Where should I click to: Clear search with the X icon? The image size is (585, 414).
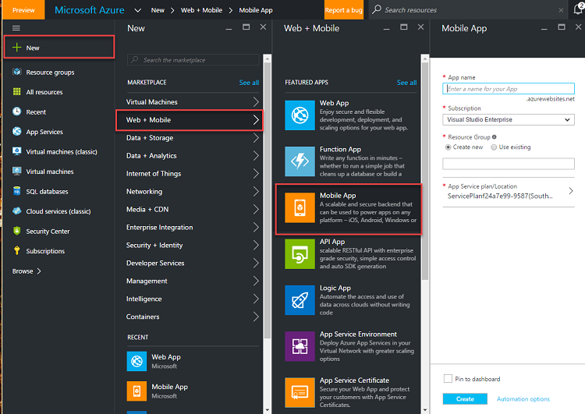(561, 10)
